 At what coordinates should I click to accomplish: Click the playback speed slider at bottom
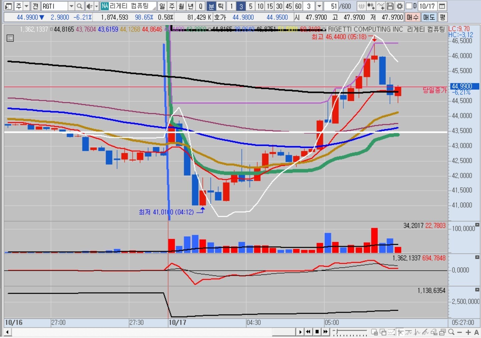pyautogui.click(x=350, y=332)
